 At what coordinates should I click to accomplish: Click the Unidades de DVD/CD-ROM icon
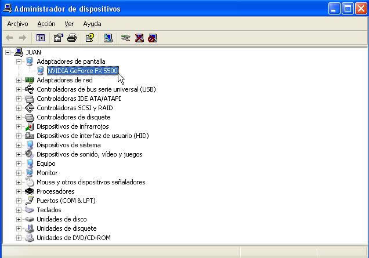(x=30, y=238)
